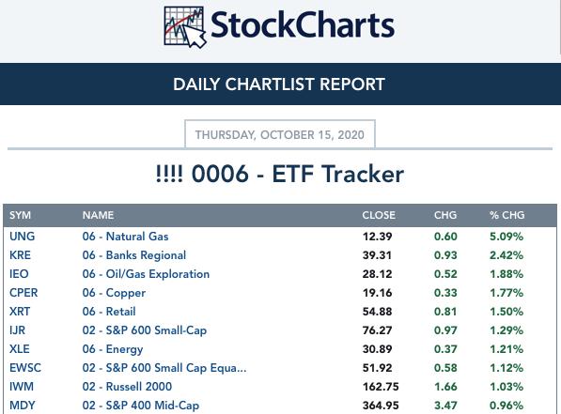Open 06 - Natural Gas chart
Viewport: 561px width, 414px height.
click(x=125, y=237)
